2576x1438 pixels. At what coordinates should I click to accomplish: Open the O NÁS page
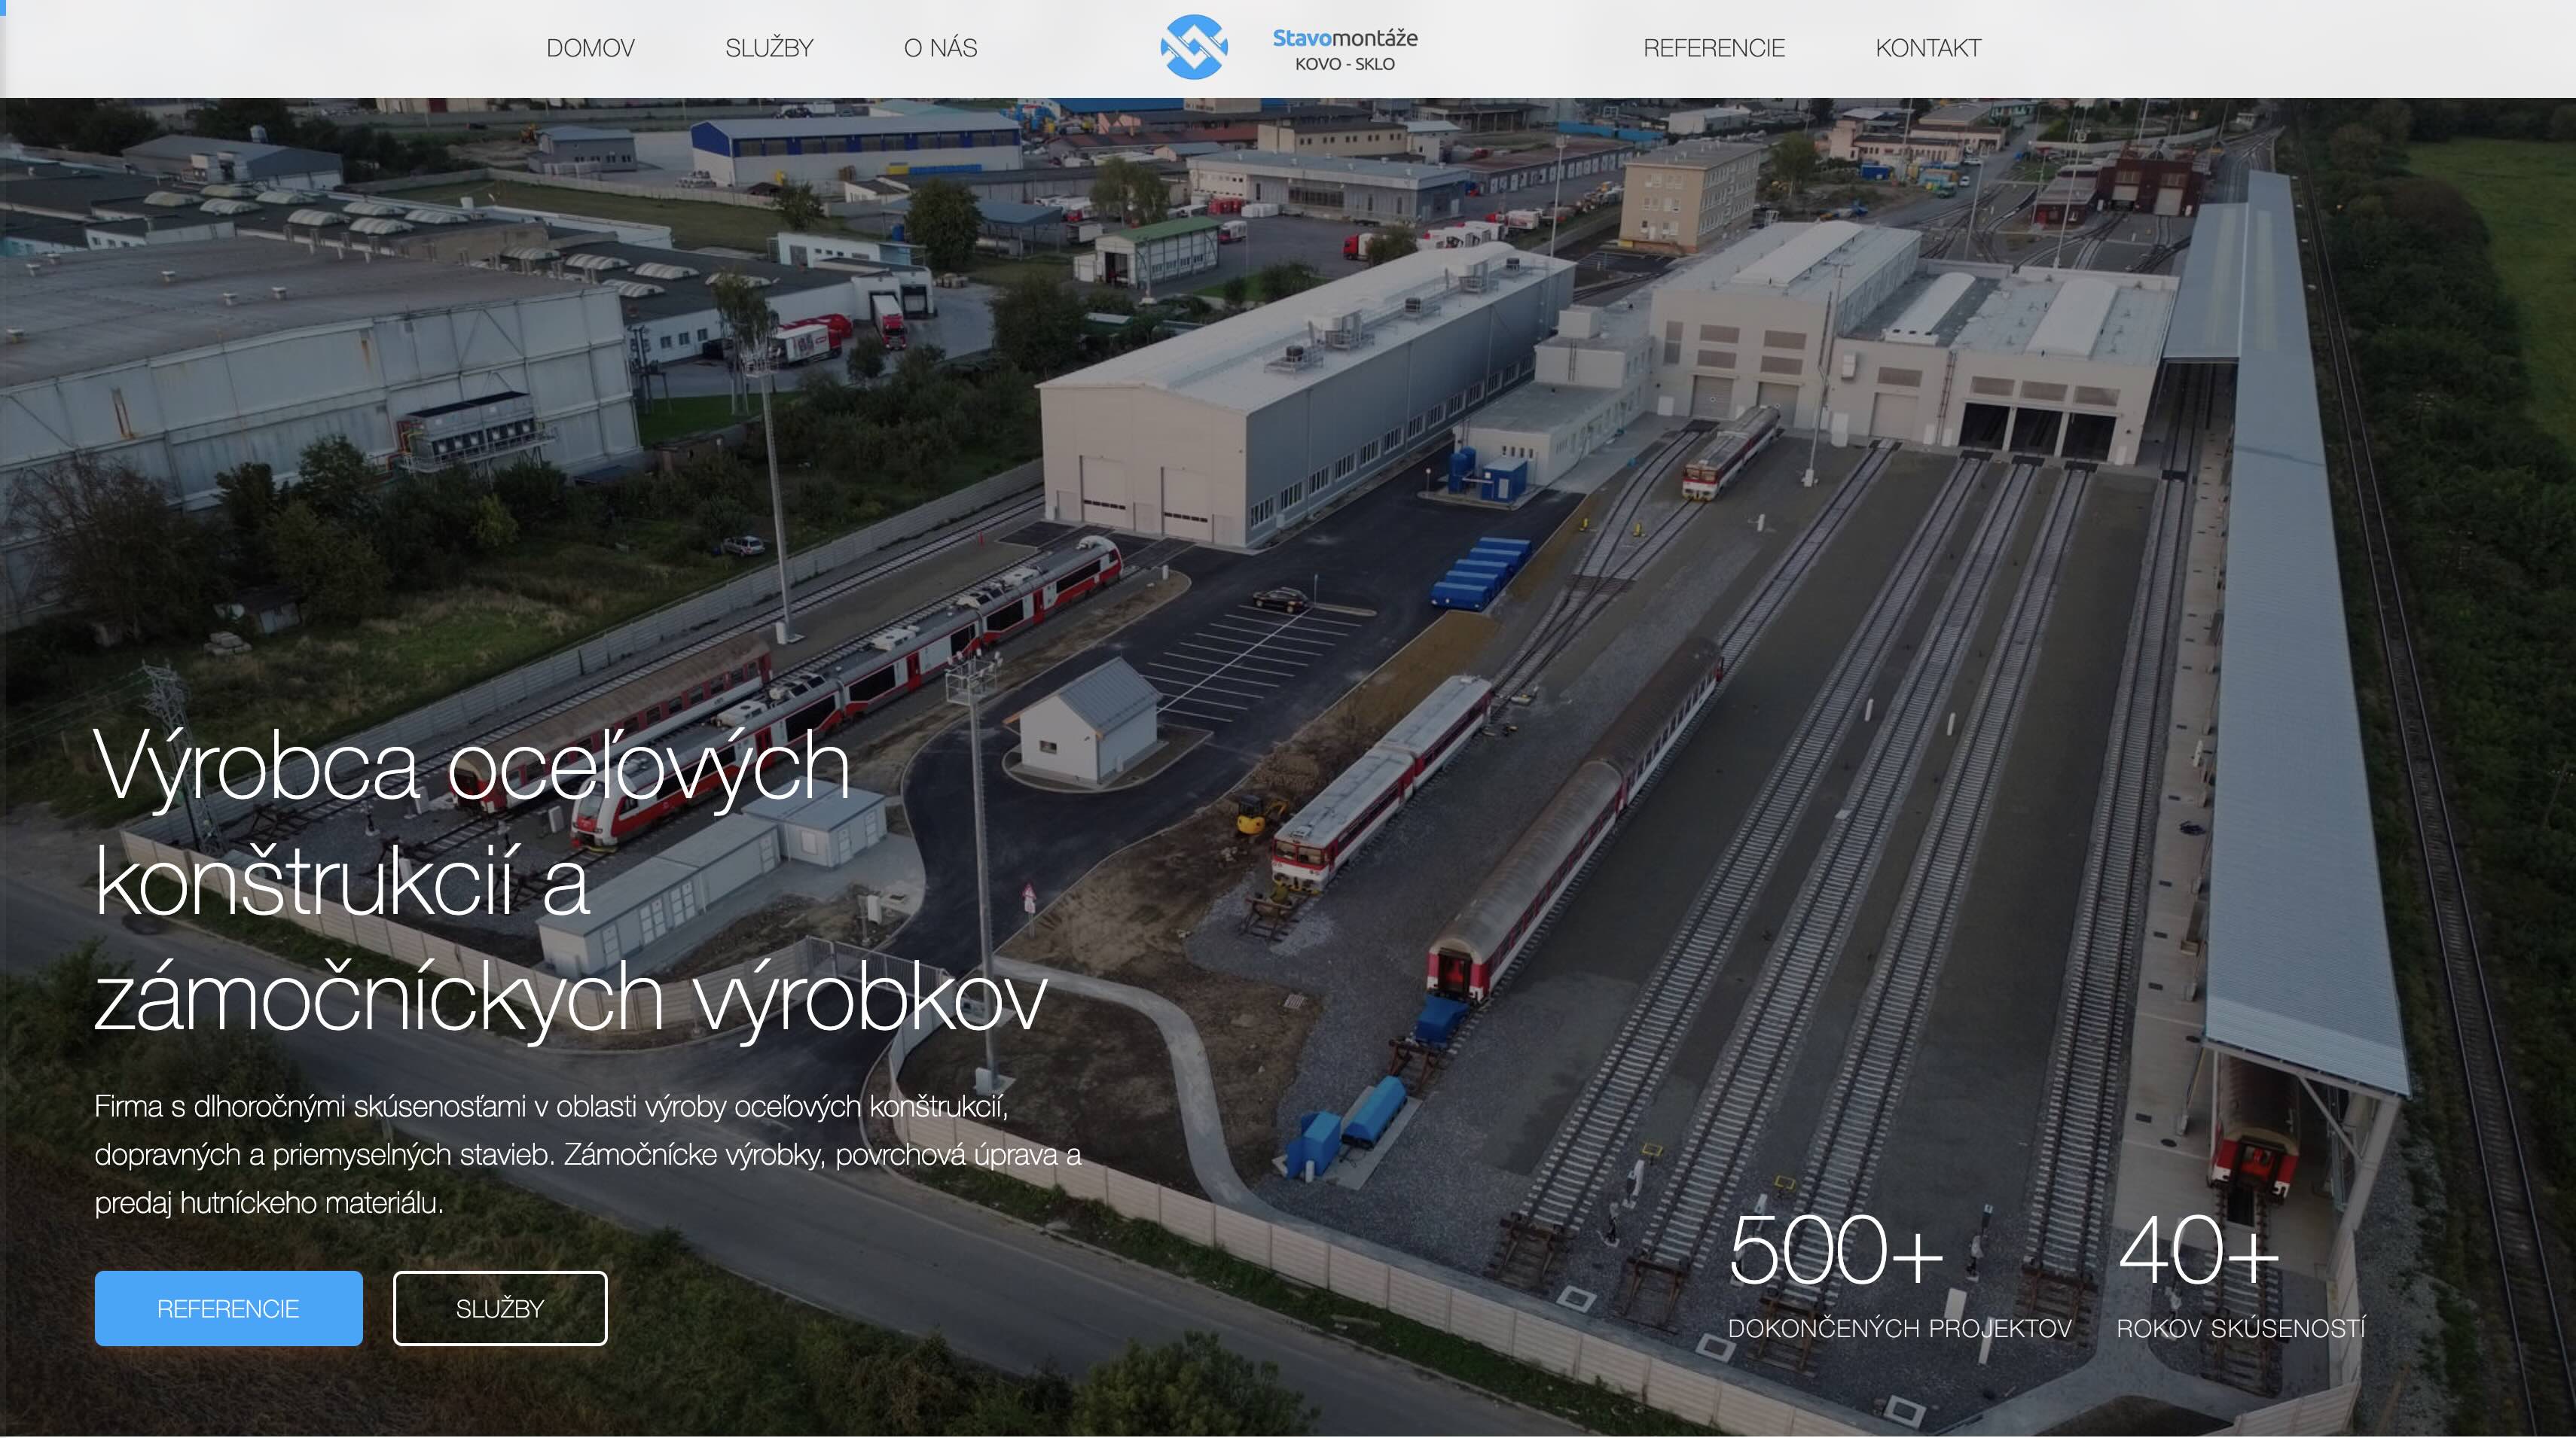pyautogui.click(x=940, y=48)
